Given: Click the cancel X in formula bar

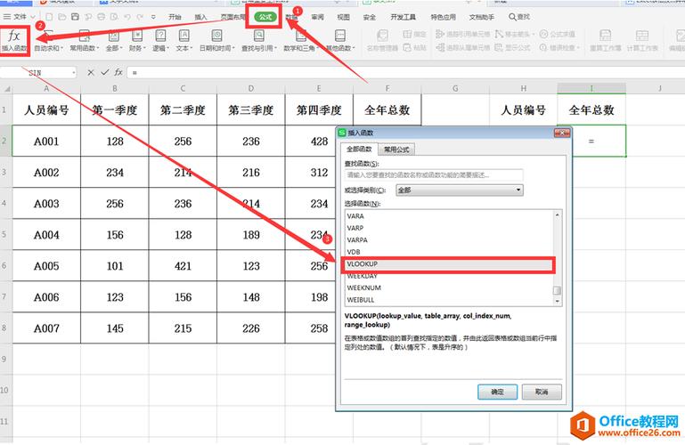Looking at the screenshot, I should [91, 72].
